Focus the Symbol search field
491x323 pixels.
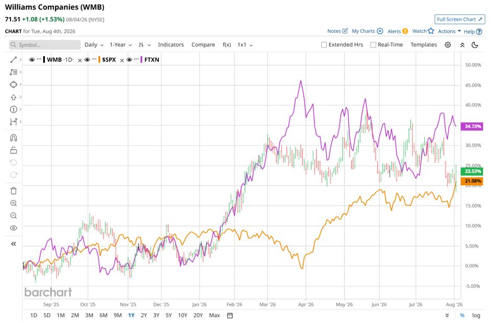pyautogui.click(x=45, y=45)
